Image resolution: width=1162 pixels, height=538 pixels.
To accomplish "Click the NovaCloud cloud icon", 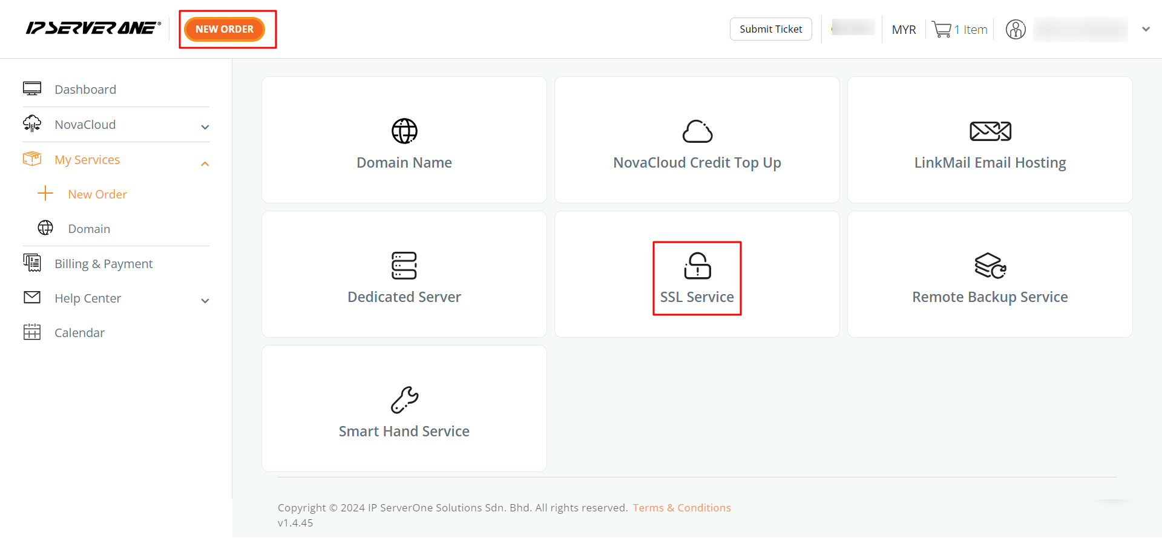I will click(32, 124).
